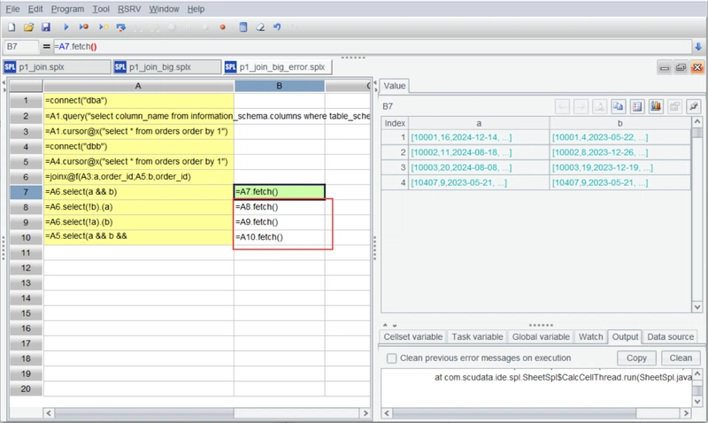Click the Debug run icon with red dot
This screenshot has width=708, height=423.
(84, 27)
